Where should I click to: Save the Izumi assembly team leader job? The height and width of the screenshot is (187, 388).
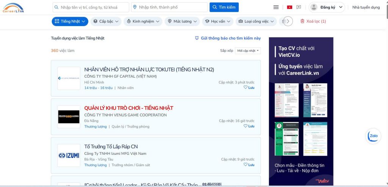[x=249, y=165]
